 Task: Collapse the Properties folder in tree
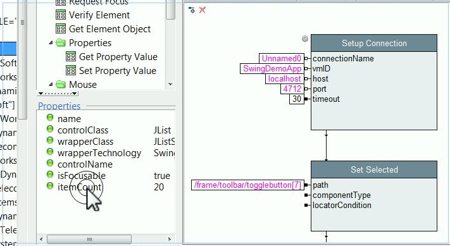click(51, 43)
